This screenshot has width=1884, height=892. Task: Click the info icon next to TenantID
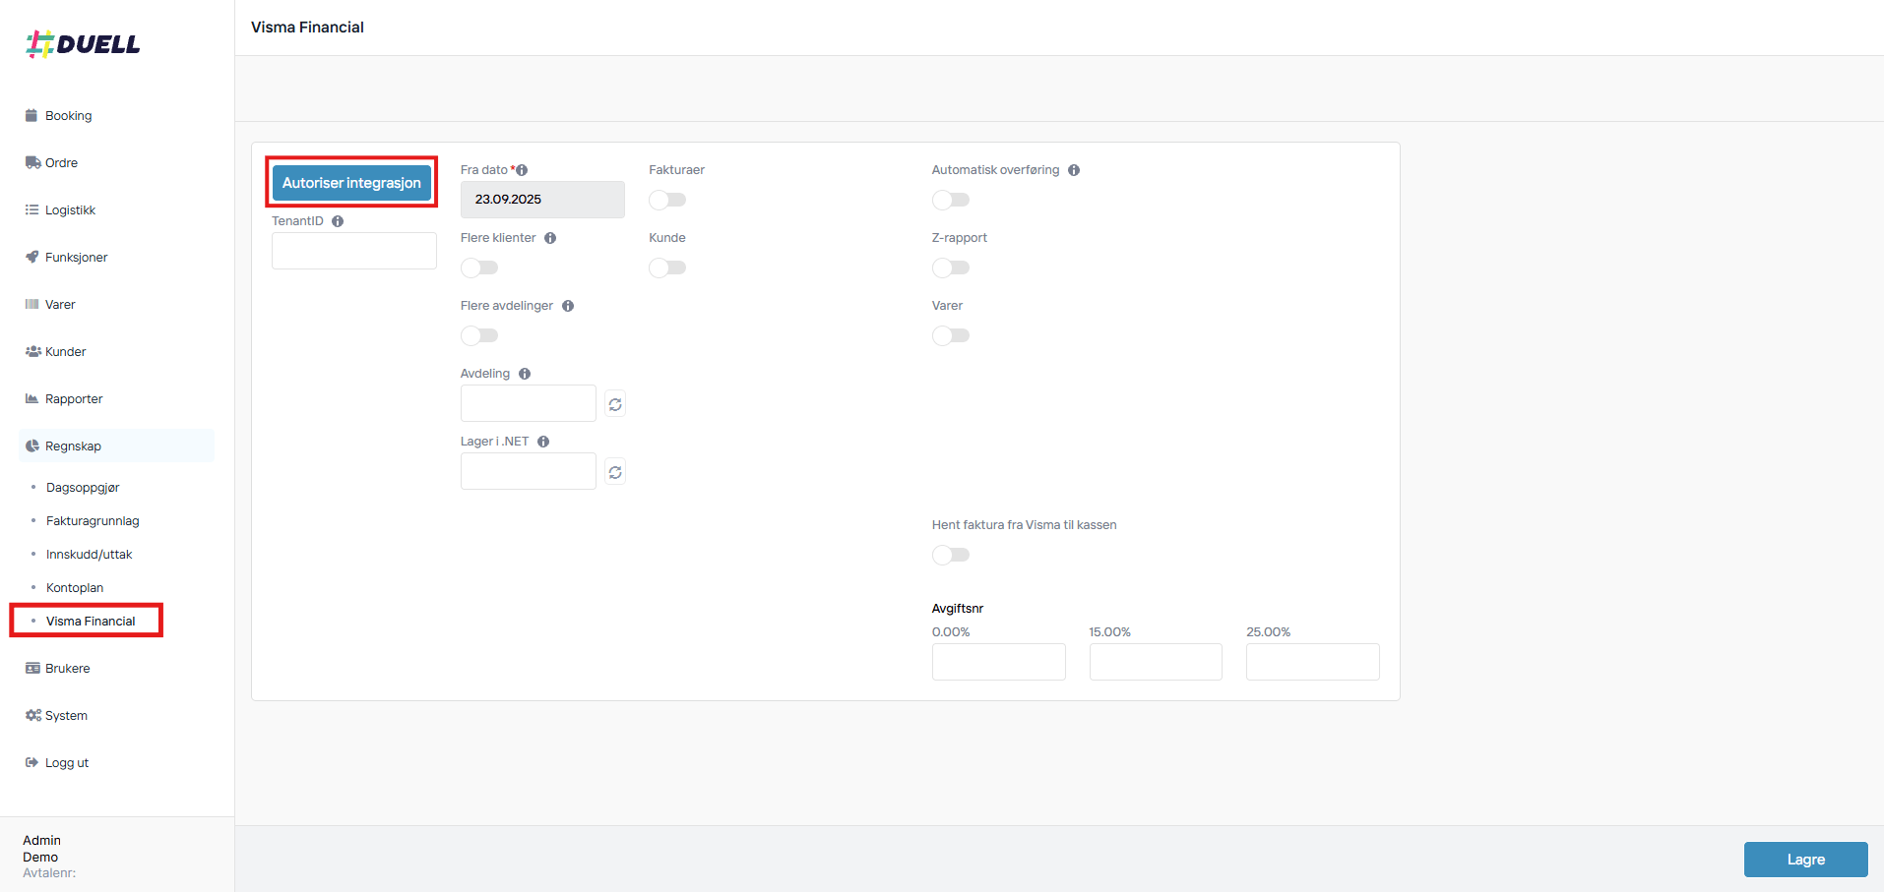[338, 221]
